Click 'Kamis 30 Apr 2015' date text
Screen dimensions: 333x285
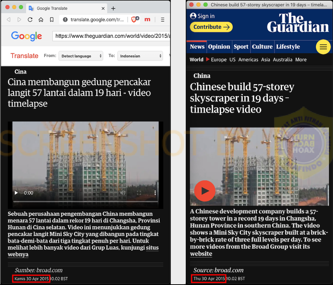coord(31,278)
